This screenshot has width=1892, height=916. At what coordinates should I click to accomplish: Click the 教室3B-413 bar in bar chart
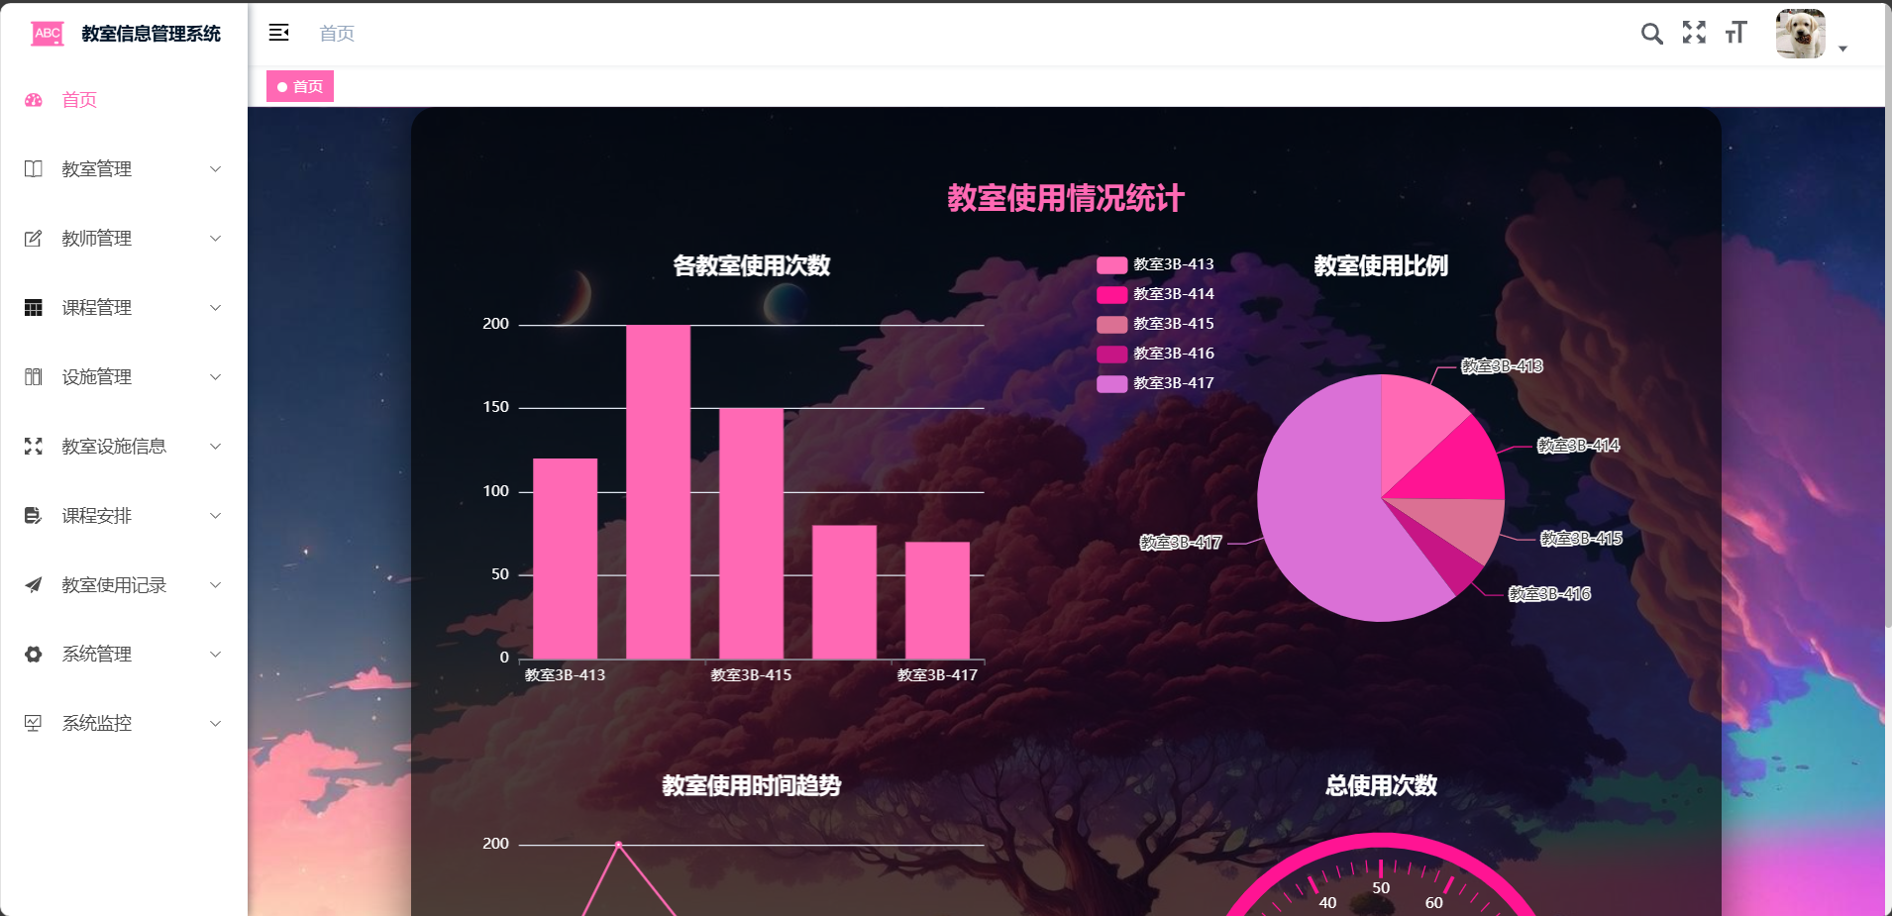(565, 559)
